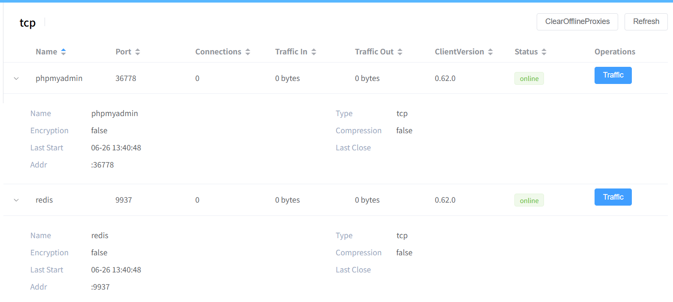Collapse the redis row details
Screen dimensions: 673x302
tap(16, 200)
